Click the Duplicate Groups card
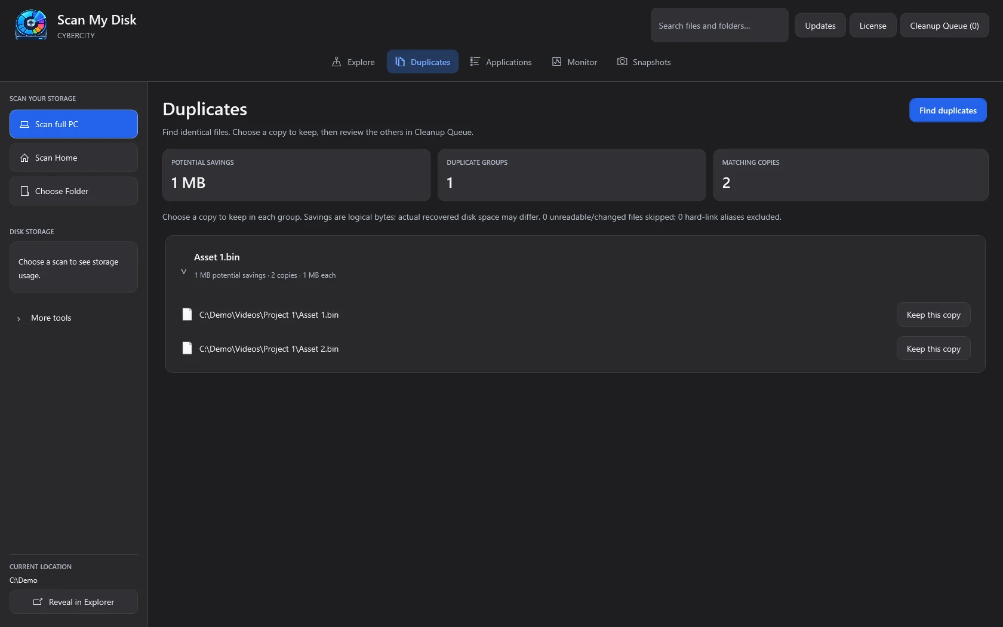 572,175
